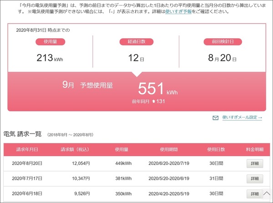Click the 前回検針日 pill label
Viewport: 273px width, 203px height.
[x=222, y=42]
